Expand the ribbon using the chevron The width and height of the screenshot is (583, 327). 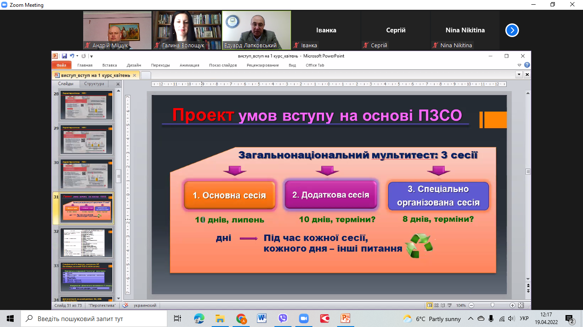[519, 65]
